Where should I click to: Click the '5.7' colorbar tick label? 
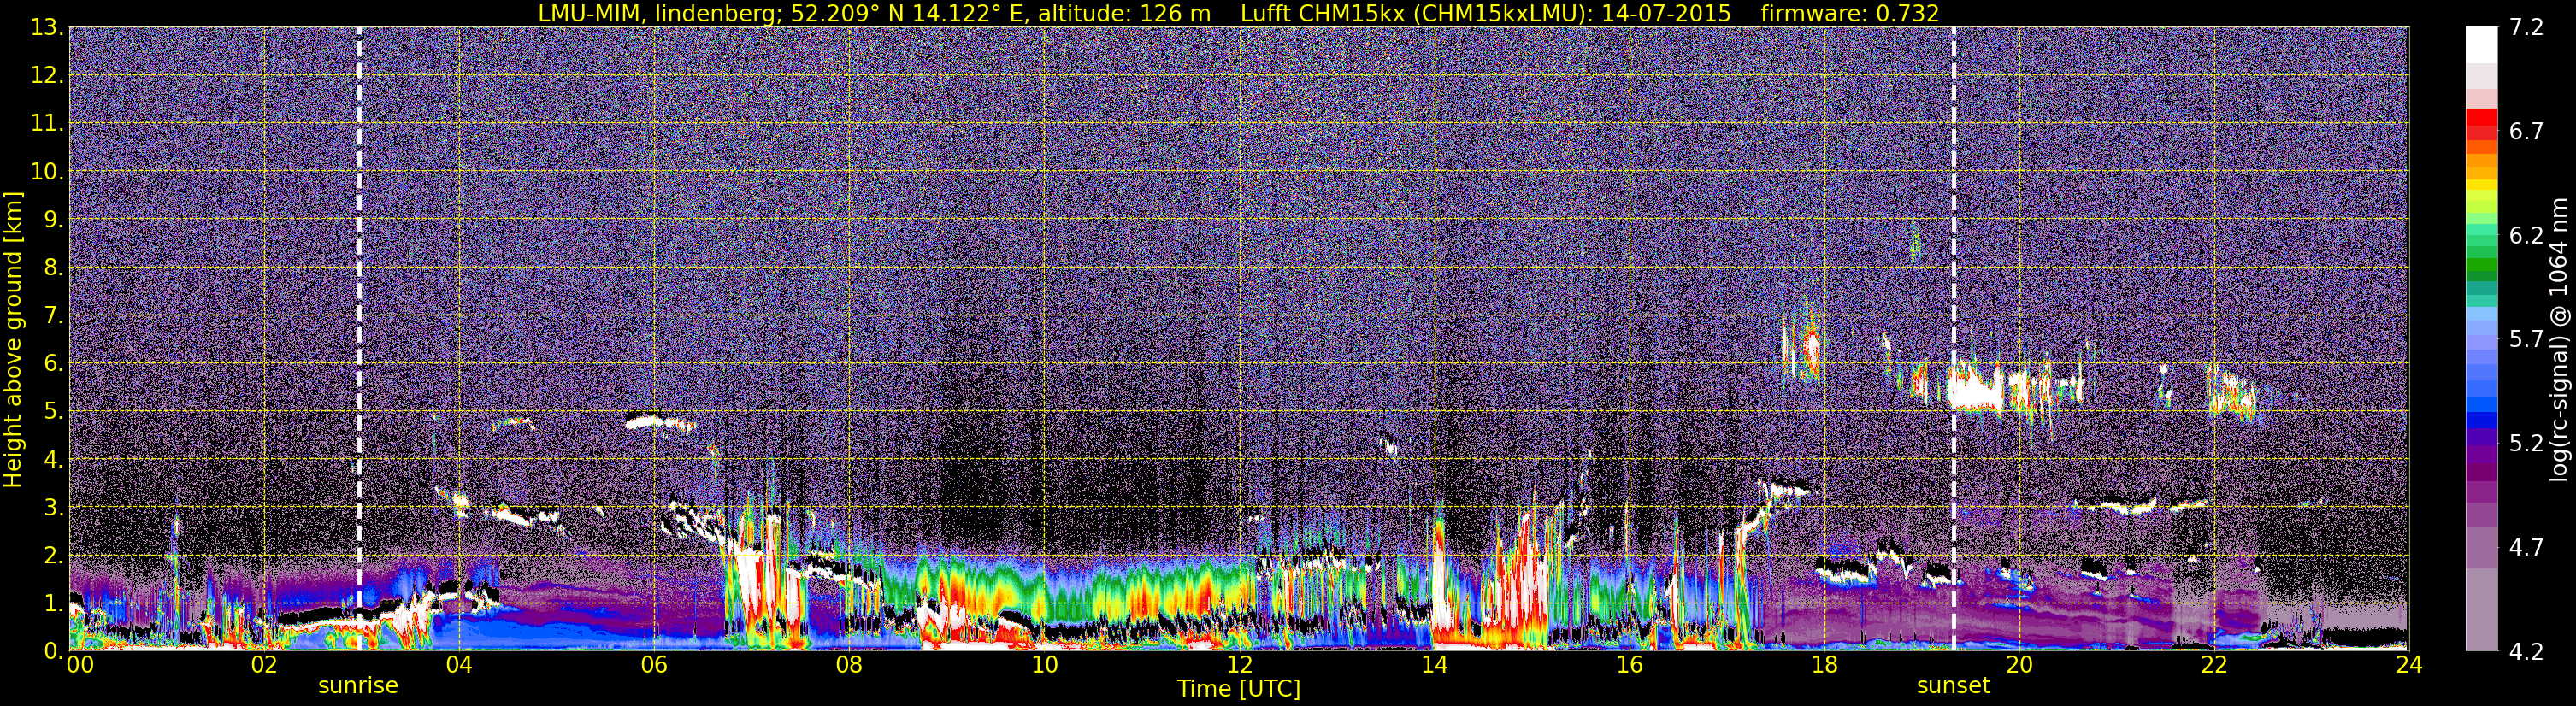[x=2526, y=340]
